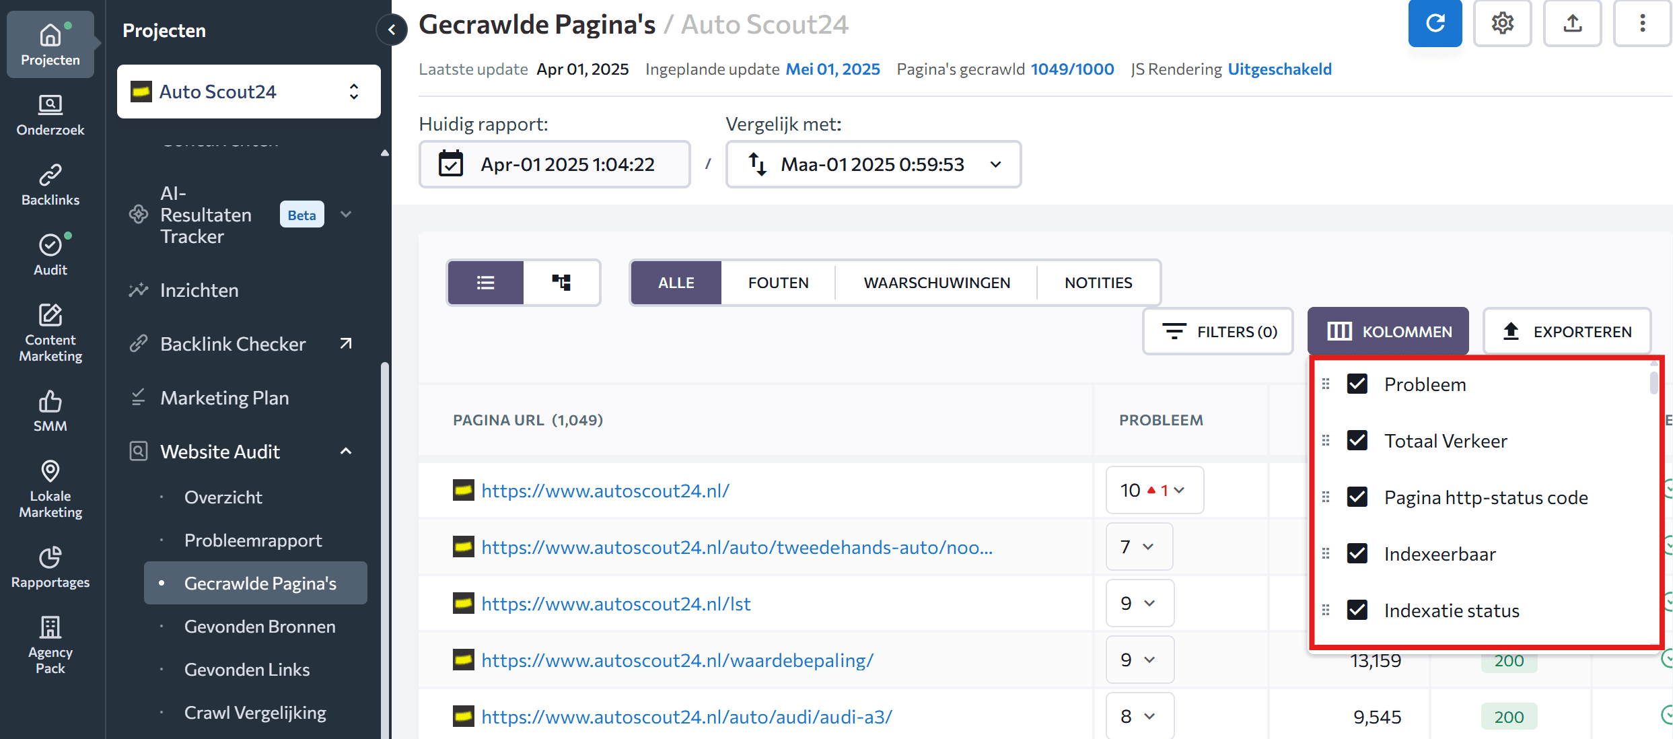Expand problem dropdown for /lst row
This screenshot has height=739, width=1673.
(1140, 603)
